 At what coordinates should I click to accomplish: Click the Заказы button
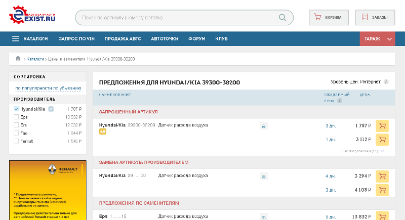375,17
